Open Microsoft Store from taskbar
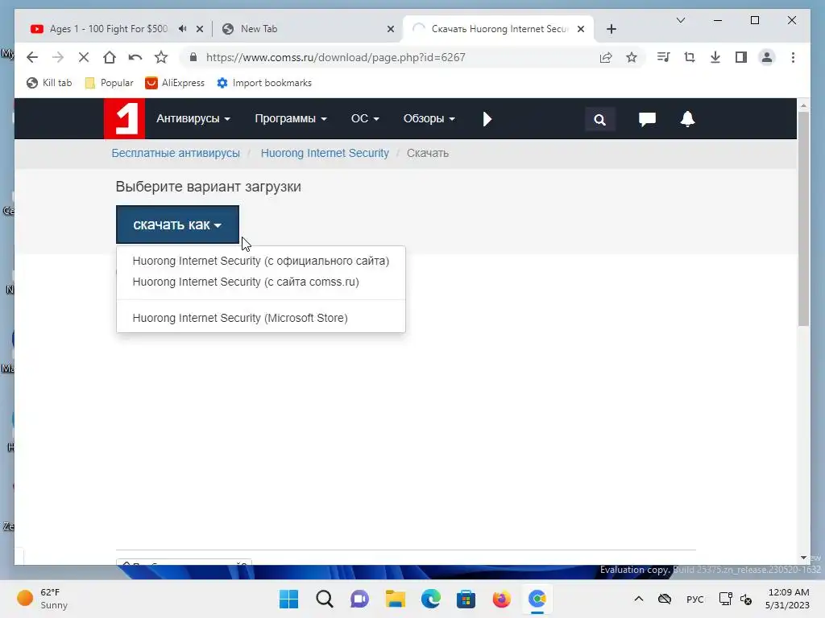 [466, 599]
